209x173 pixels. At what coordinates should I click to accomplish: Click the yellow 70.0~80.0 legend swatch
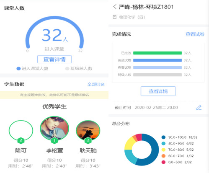[x=163, y=150]
